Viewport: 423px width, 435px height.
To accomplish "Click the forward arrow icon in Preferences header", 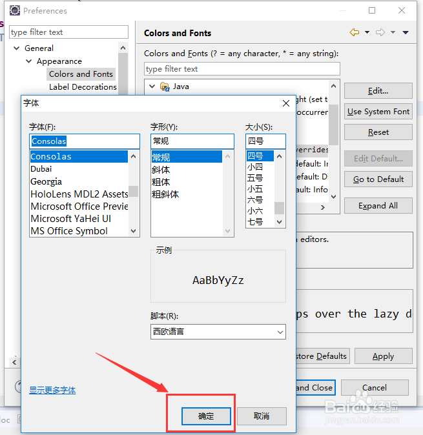I will tap(380, 32).
